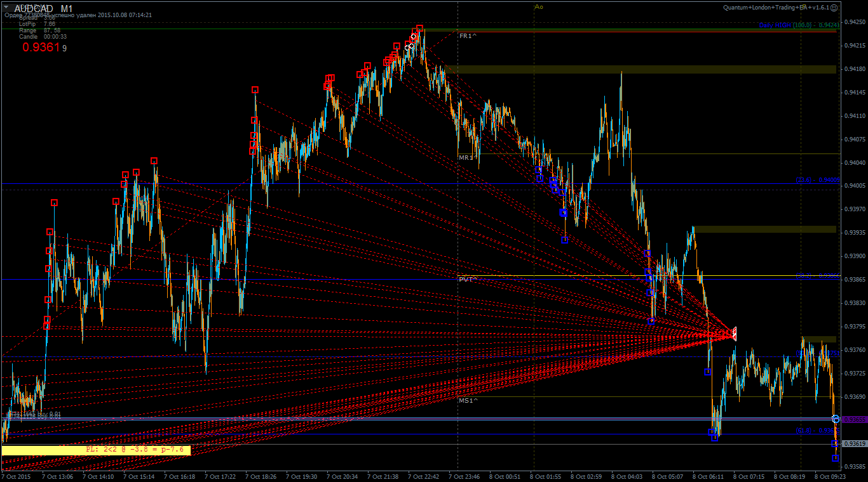Select the AUDCAD M1 chart title
The width and height of the screenshot is (868, 482).
click(43, 8)
